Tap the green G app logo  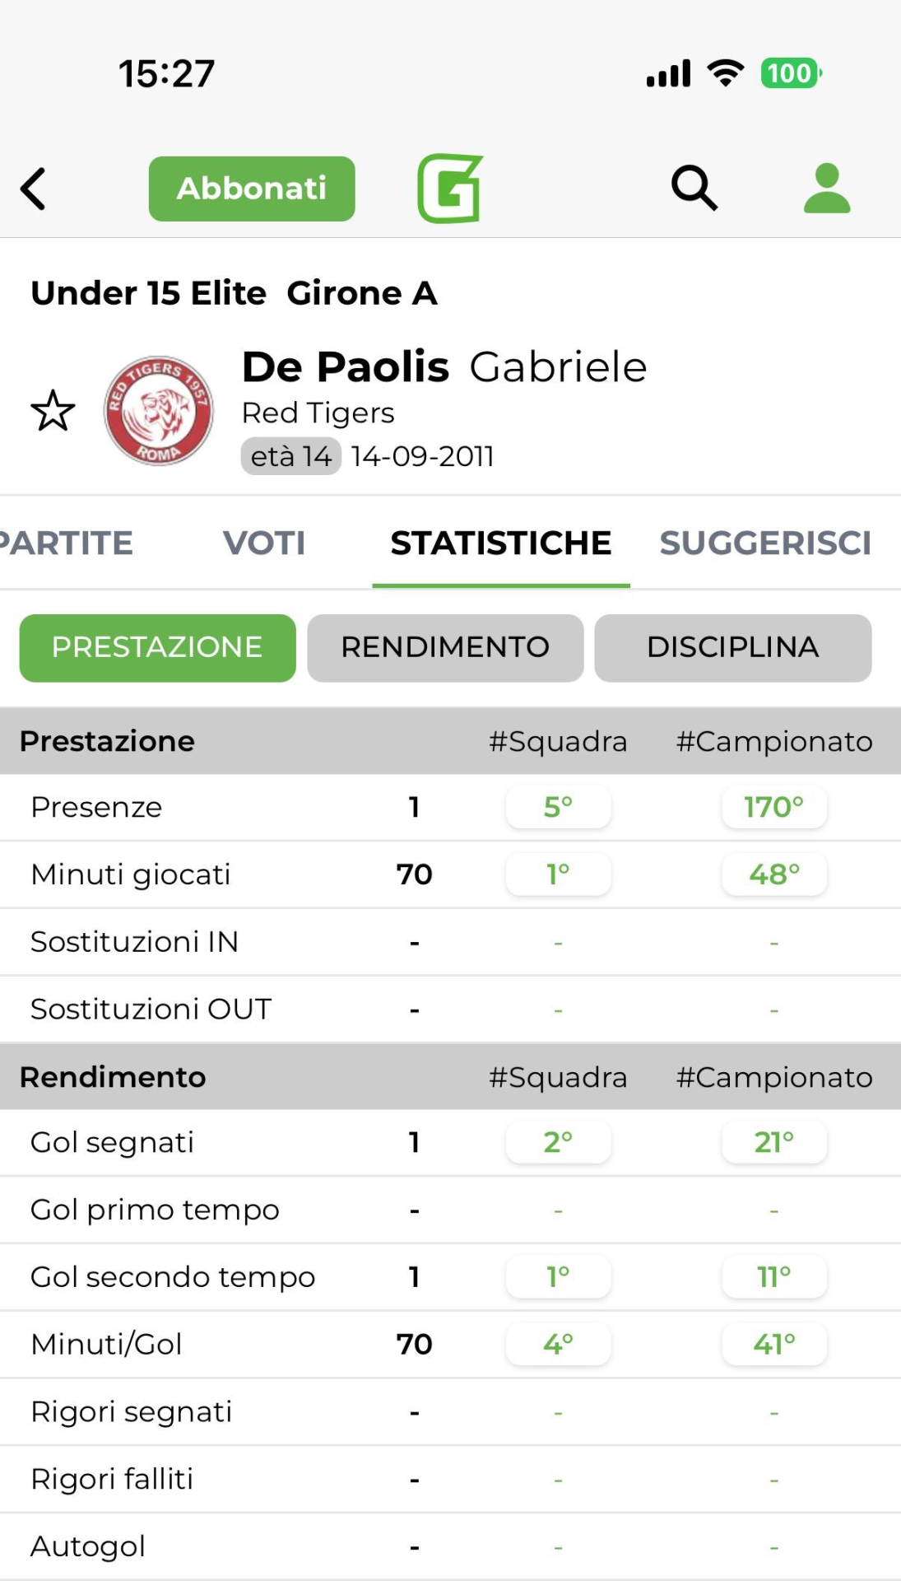click(449, 189)
